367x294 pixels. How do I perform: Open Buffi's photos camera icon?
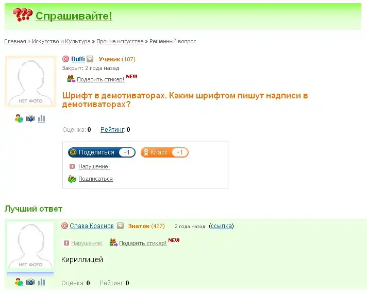click(30, 118)
